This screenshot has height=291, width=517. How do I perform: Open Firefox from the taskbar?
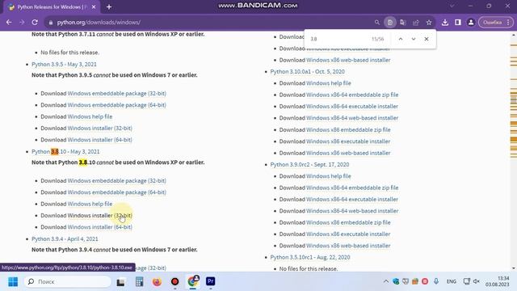point(157,282)
